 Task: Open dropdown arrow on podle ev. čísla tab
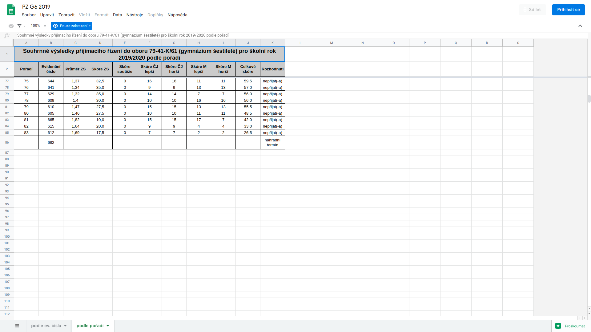tap(65, 326)
